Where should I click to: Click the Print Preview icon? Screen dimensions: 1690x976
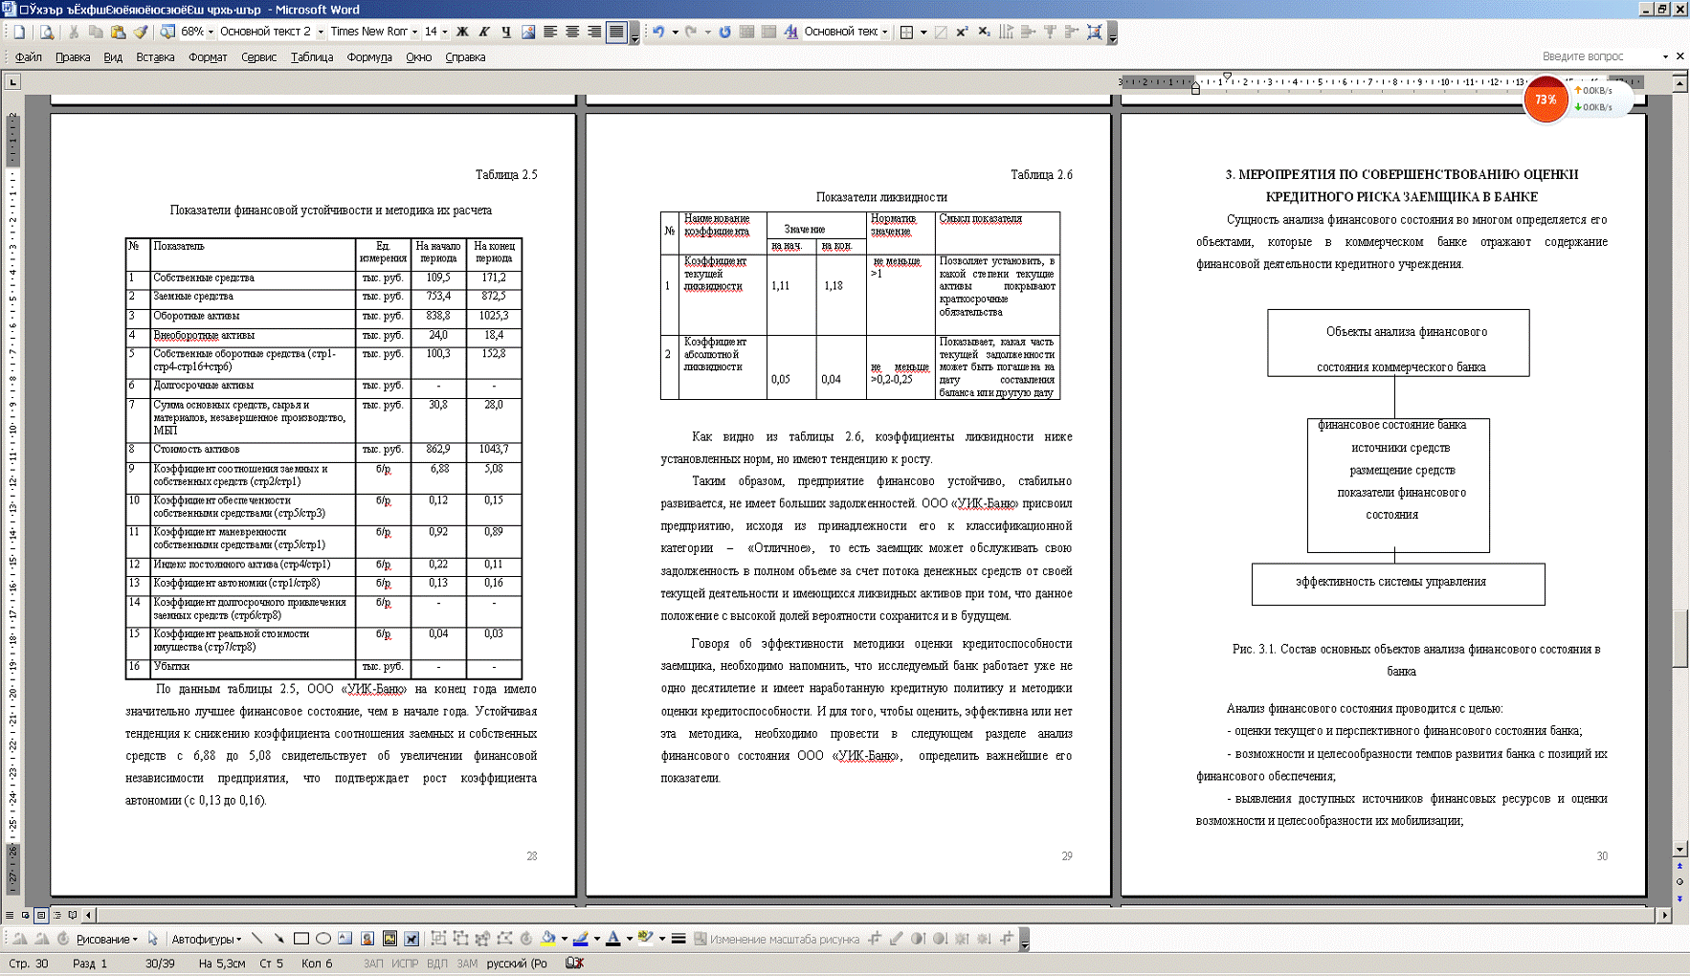tap(46, 32)
